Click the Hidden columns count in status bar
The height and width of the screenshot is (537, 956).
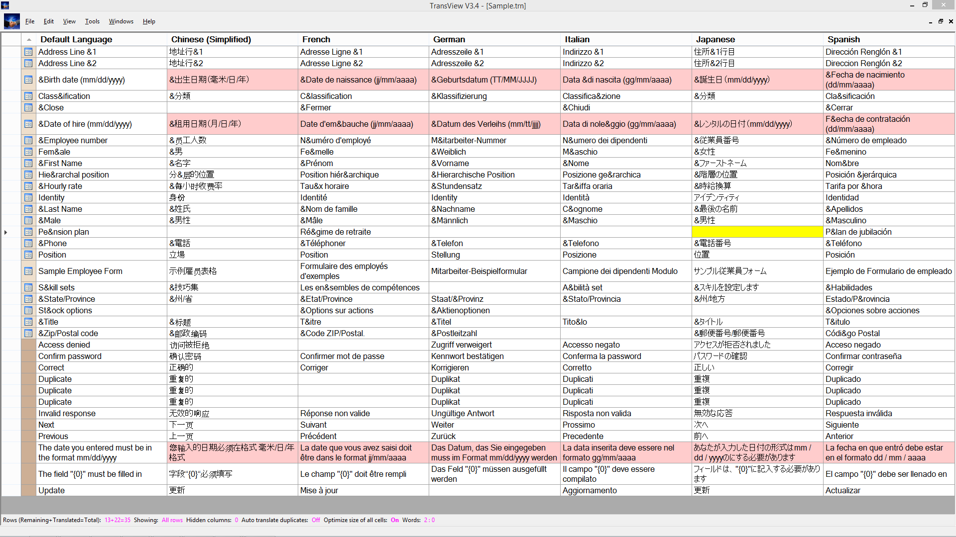click(237, 520)
